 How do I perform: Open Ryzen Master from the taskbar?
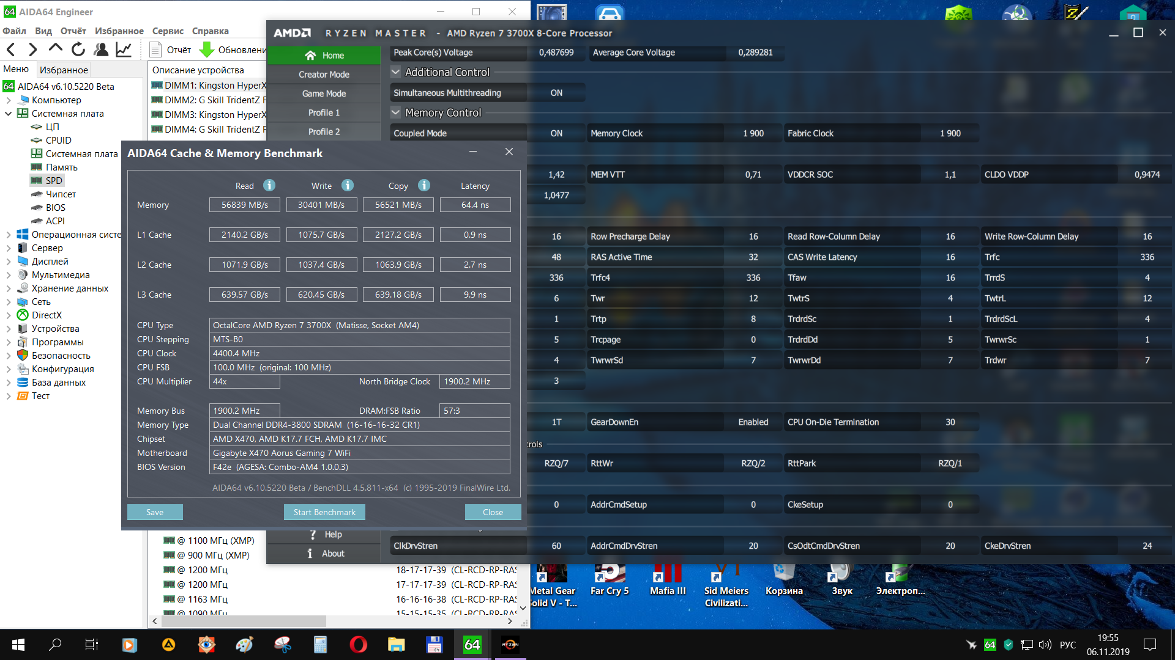(x=510, y=644)
